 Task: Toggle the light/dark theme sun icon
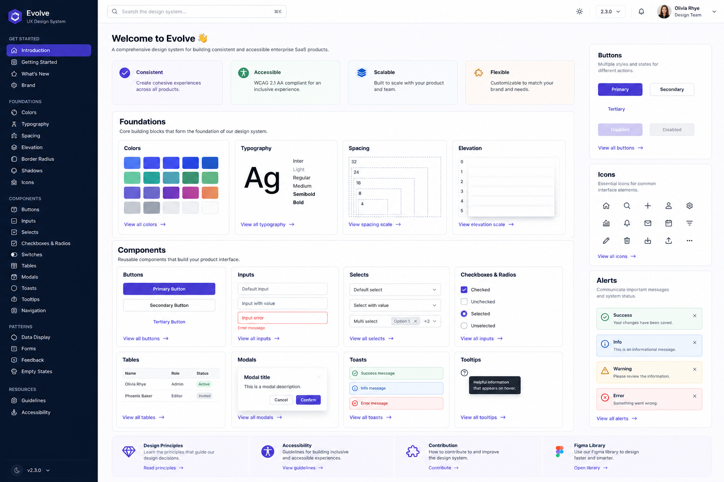click(579, 12)
